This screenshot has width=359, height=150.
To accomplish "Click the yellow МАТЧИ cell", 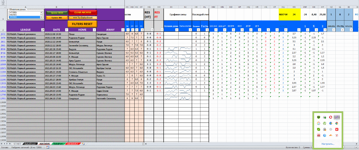I will tap(283, 14).
